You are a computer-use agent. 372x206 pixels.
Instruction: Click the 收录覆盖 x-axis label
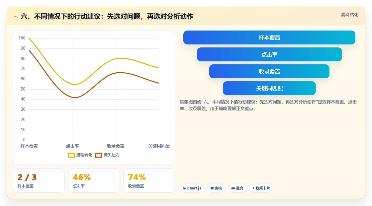[x=116, y=146]
